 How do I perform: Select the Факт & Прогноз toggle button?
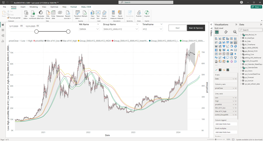(x=196, y=28)
